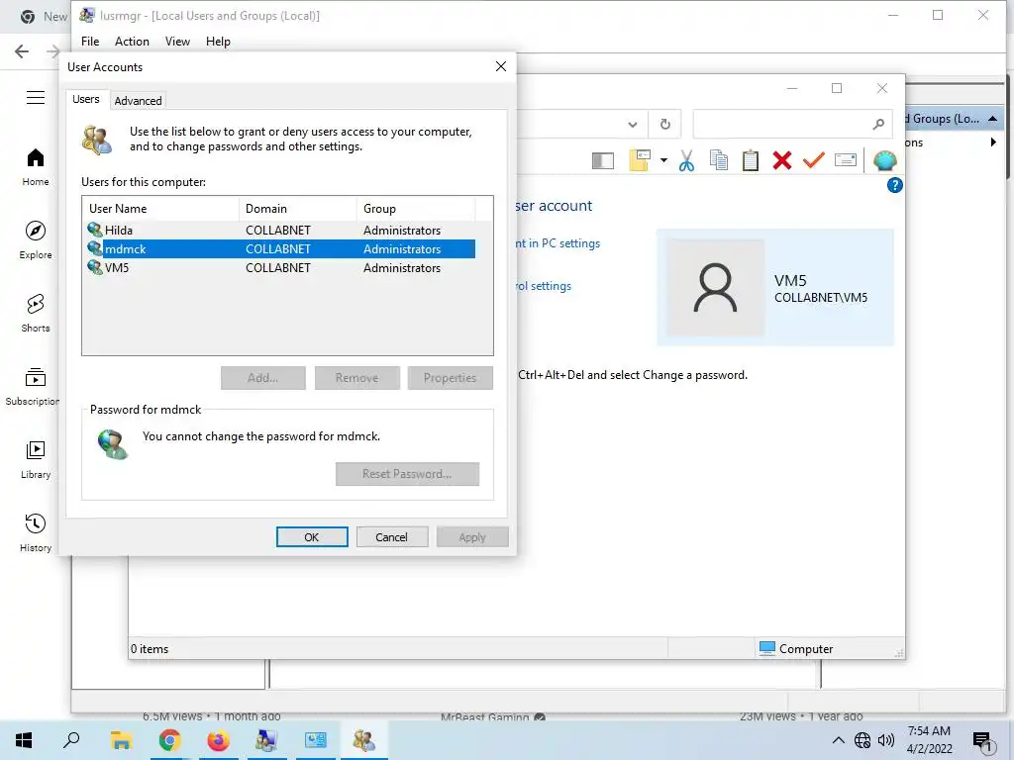Open Explore in YouTube sidebar
1014x760 pixels.
pos(36,239)
